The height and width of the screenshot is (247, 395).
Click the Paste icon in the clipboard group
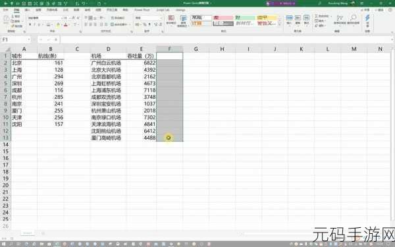[6, 19]
